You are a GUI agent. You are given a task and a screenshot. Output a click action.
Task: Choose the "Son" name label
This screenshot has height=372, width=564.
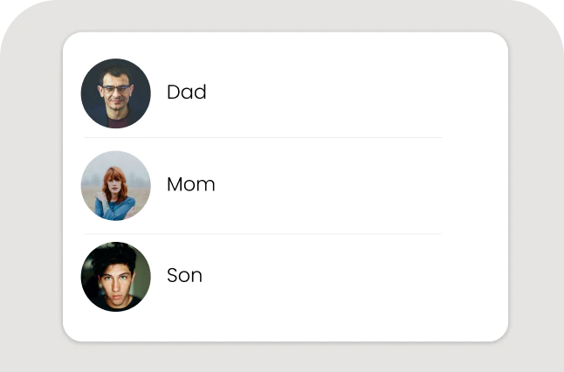point(184,275)
